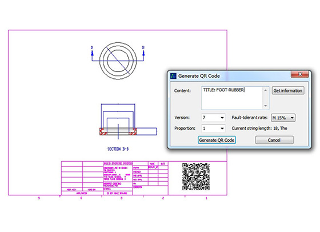
Task: Select the hatched section view of the part
Action: pyautogui.click(x=118, y=131)
